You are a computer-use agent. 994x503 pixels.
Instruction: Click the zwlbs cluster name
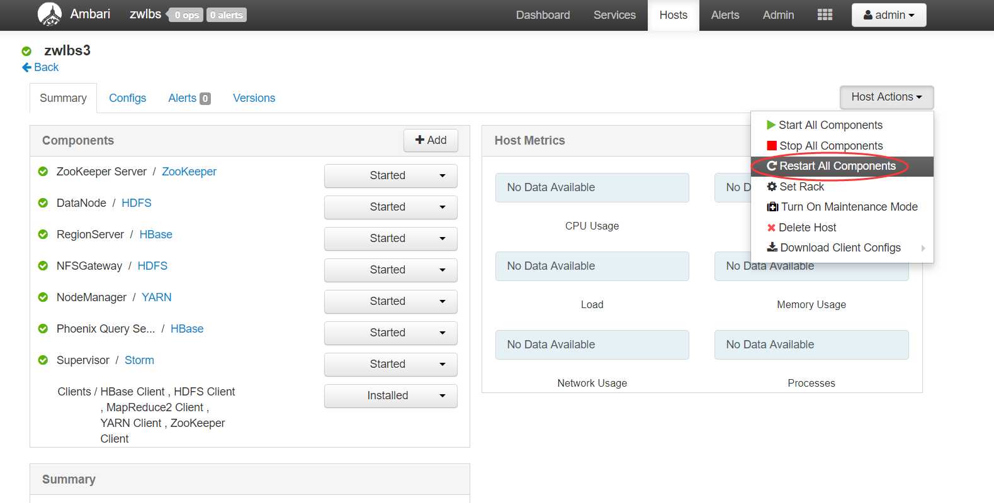[x=145, y=14]
